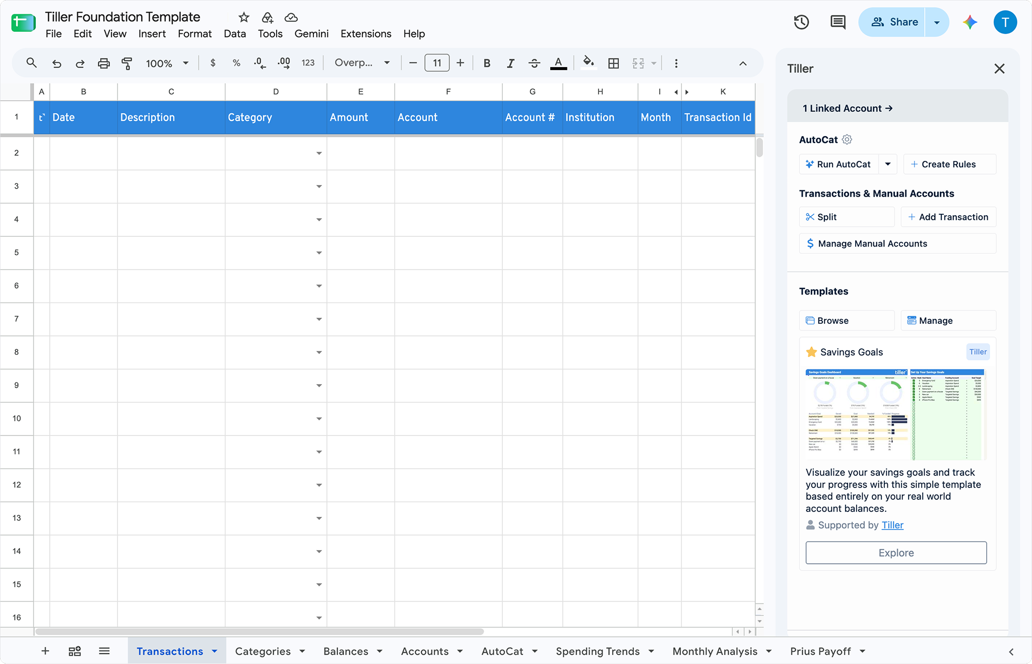The width and height of the screenshot is (1032, 664).
Task: Switch to the Spending Trends sheet tab
Action: pos(598,651)
